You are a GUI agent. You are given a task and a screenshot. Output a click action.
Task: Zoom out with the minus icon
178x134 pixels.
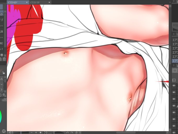[x=32, y=132]
